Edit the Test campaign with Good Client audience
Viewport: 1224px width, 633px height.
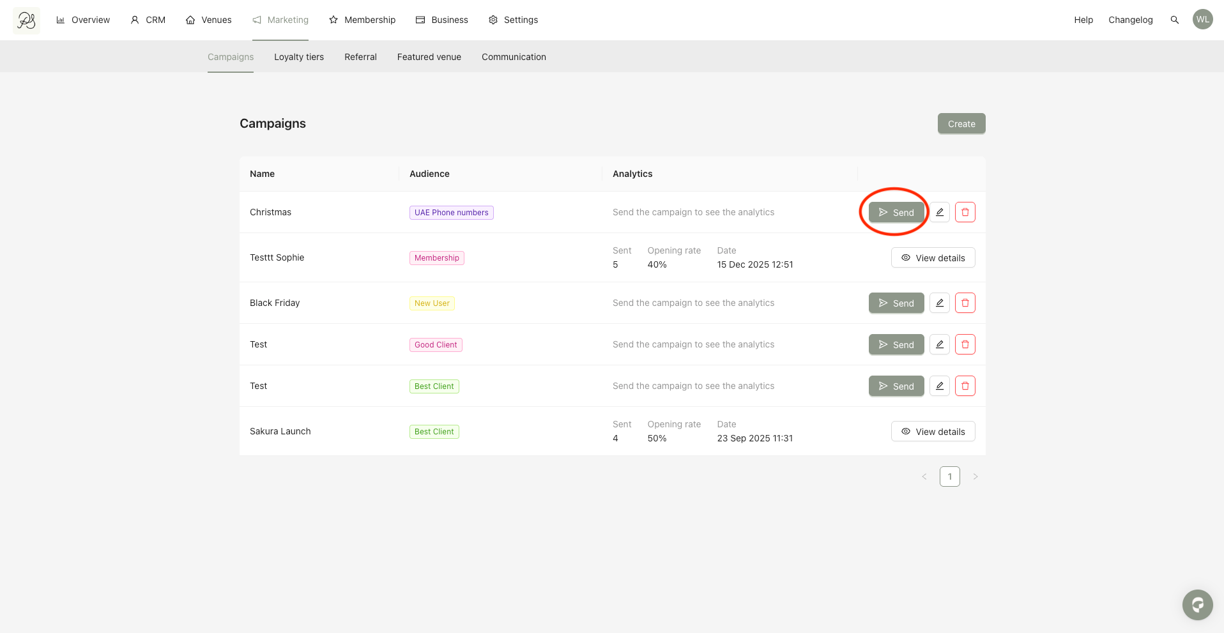939,344
